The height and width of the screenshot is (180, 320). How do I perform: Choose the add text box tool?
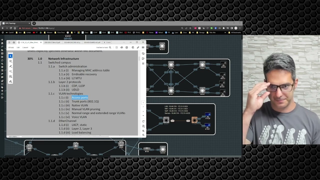pos(10,76)
